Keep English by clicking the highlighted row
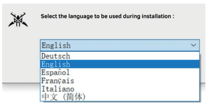 (119, 64)
